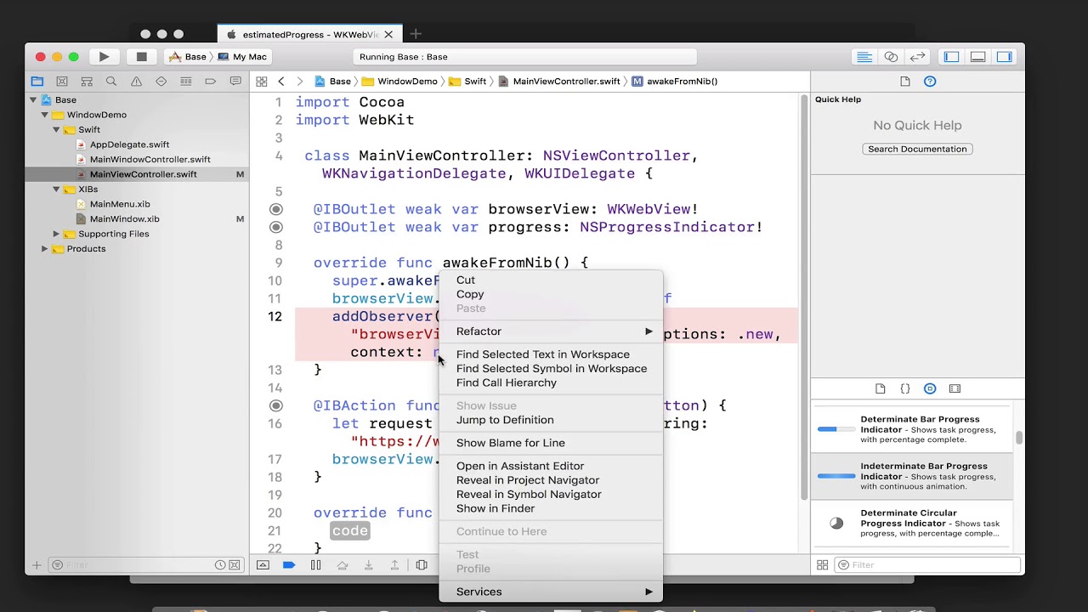Open the Base scheme selector
The width and height of the screenshot is (1088, 612).
(x=188, y=57)
